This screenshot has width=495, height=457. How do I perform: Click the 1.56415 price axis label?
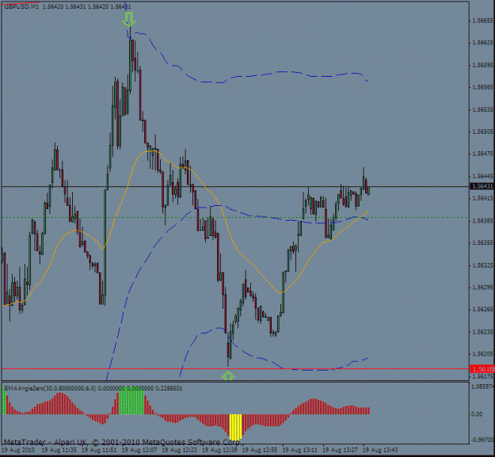[x=482, y=198]
